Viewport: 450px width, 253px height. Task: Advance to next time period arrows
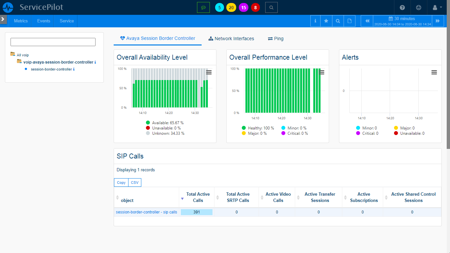coord(437,21)
